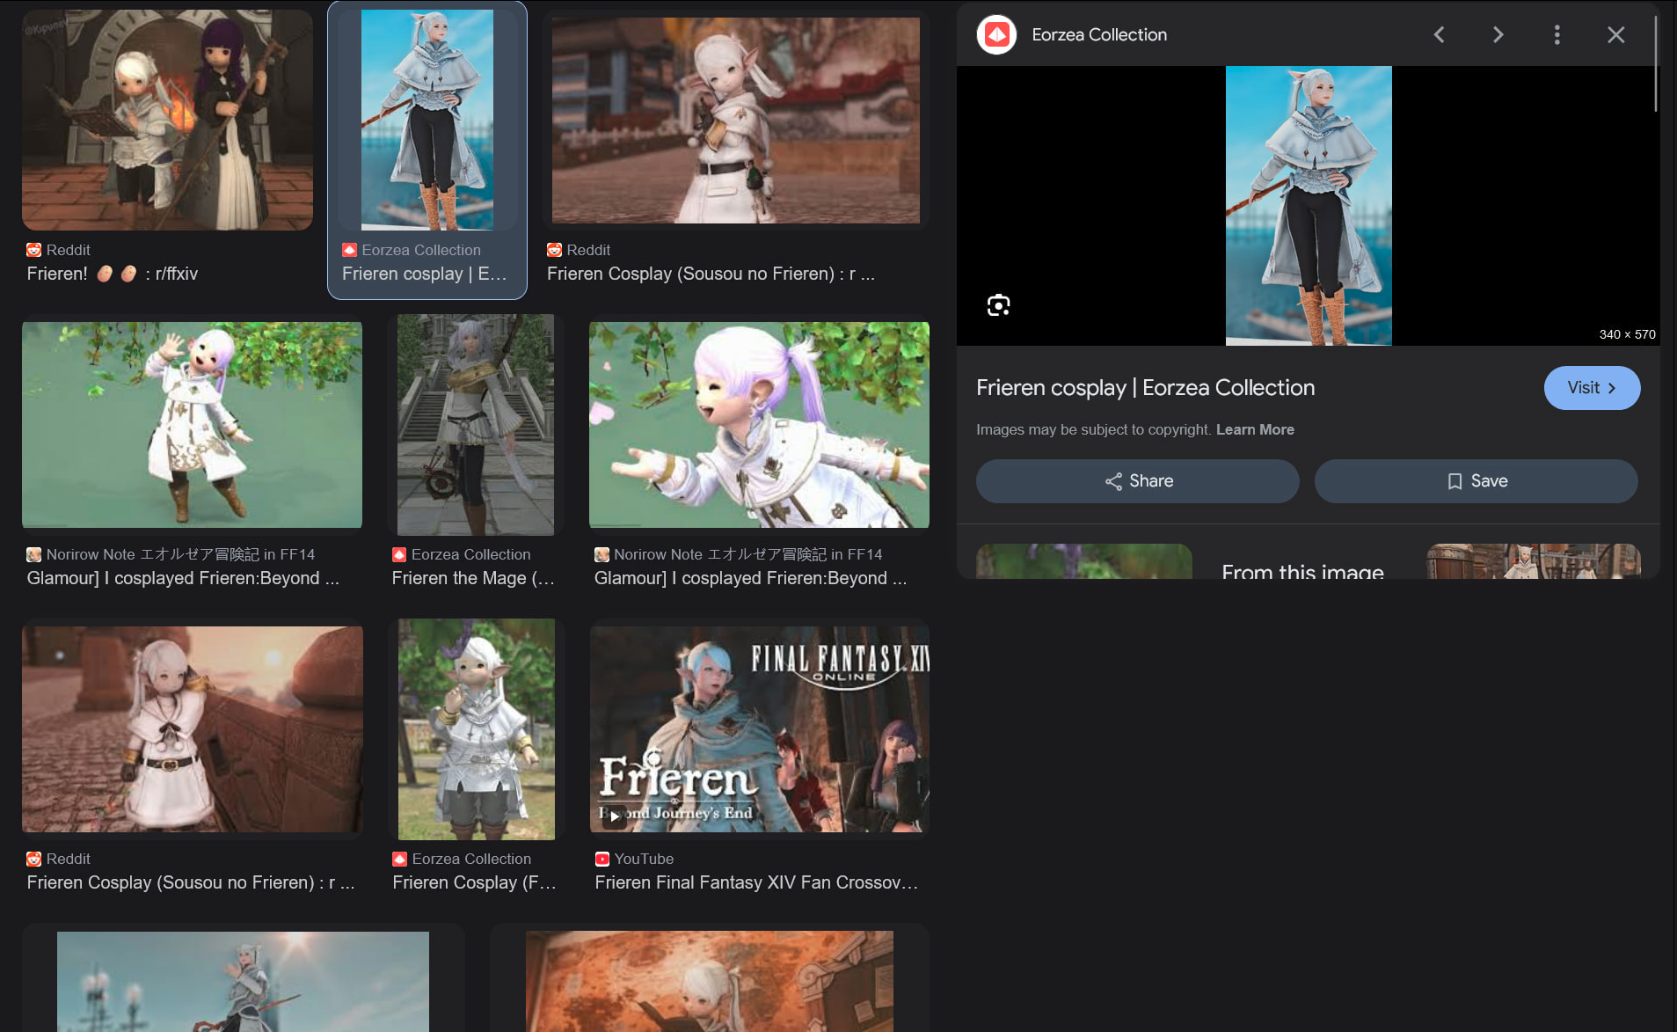Click the Eorzea Collection site logo in the panel header

[996, 34]
